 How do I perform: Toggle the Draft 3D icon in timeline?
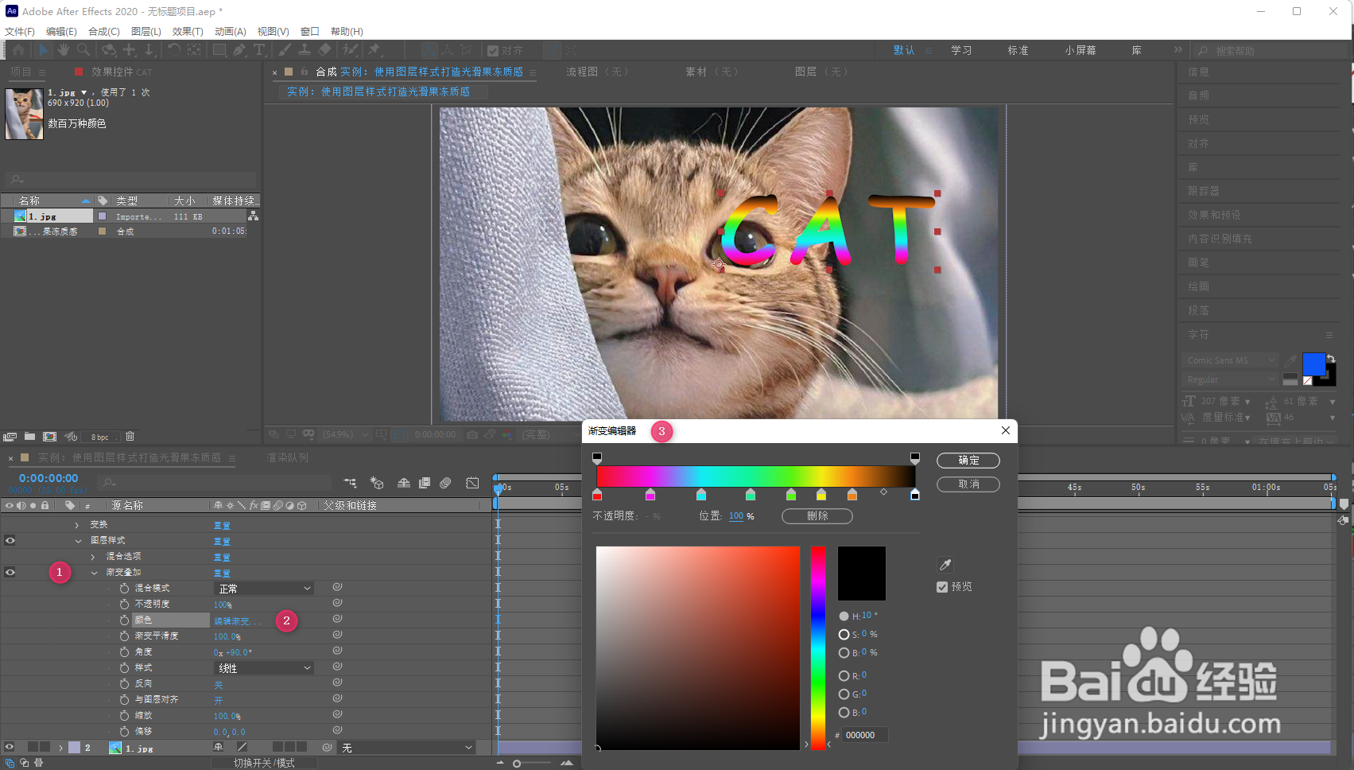click(x=377, y=483)
